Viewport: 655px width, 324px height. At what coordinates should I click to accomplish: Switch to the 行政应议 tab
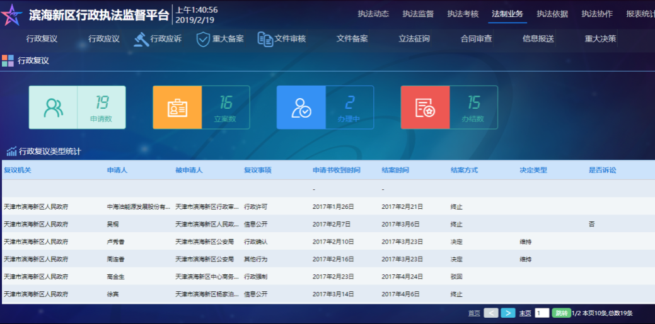[104, 39]
